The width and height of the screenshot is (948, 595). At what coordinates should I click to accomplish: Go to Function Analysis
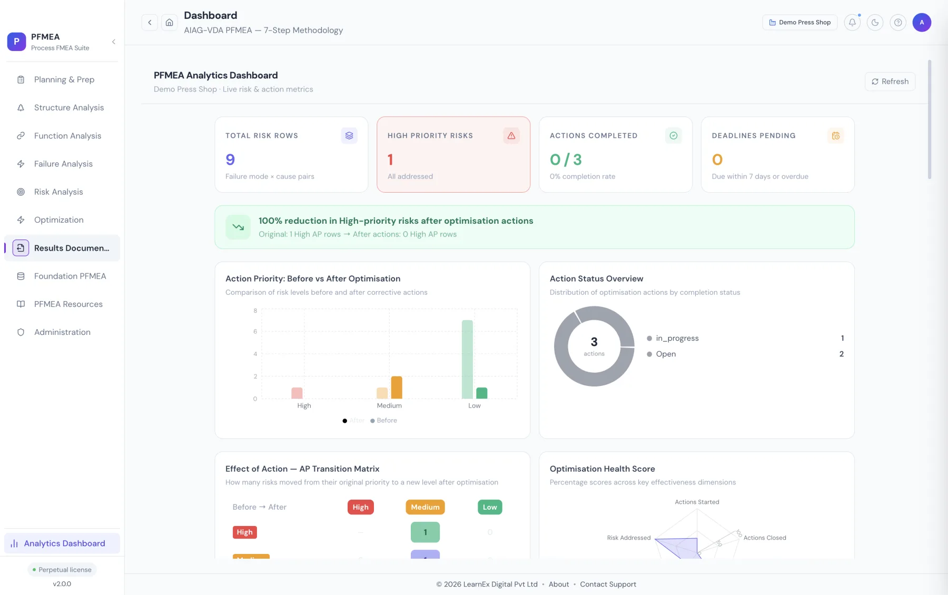click(62, 136)
